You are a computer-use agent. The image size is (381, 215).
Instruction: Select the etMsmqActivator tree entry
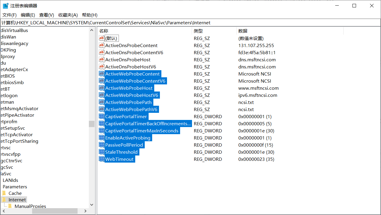tap(19, 108)
